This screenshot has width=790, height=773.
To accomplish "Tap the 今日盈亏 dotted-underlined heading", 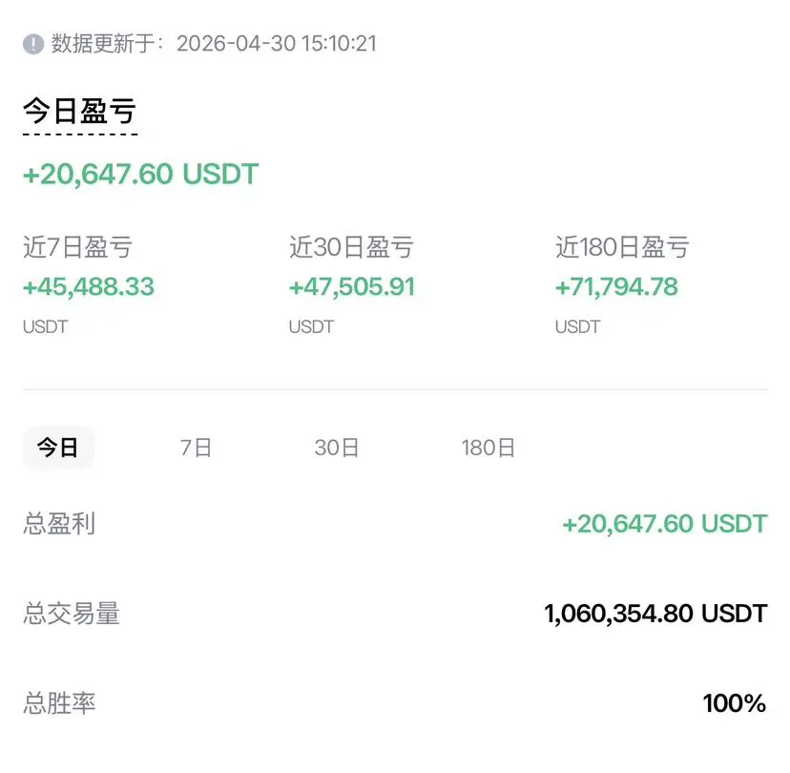I will (79, 112).
